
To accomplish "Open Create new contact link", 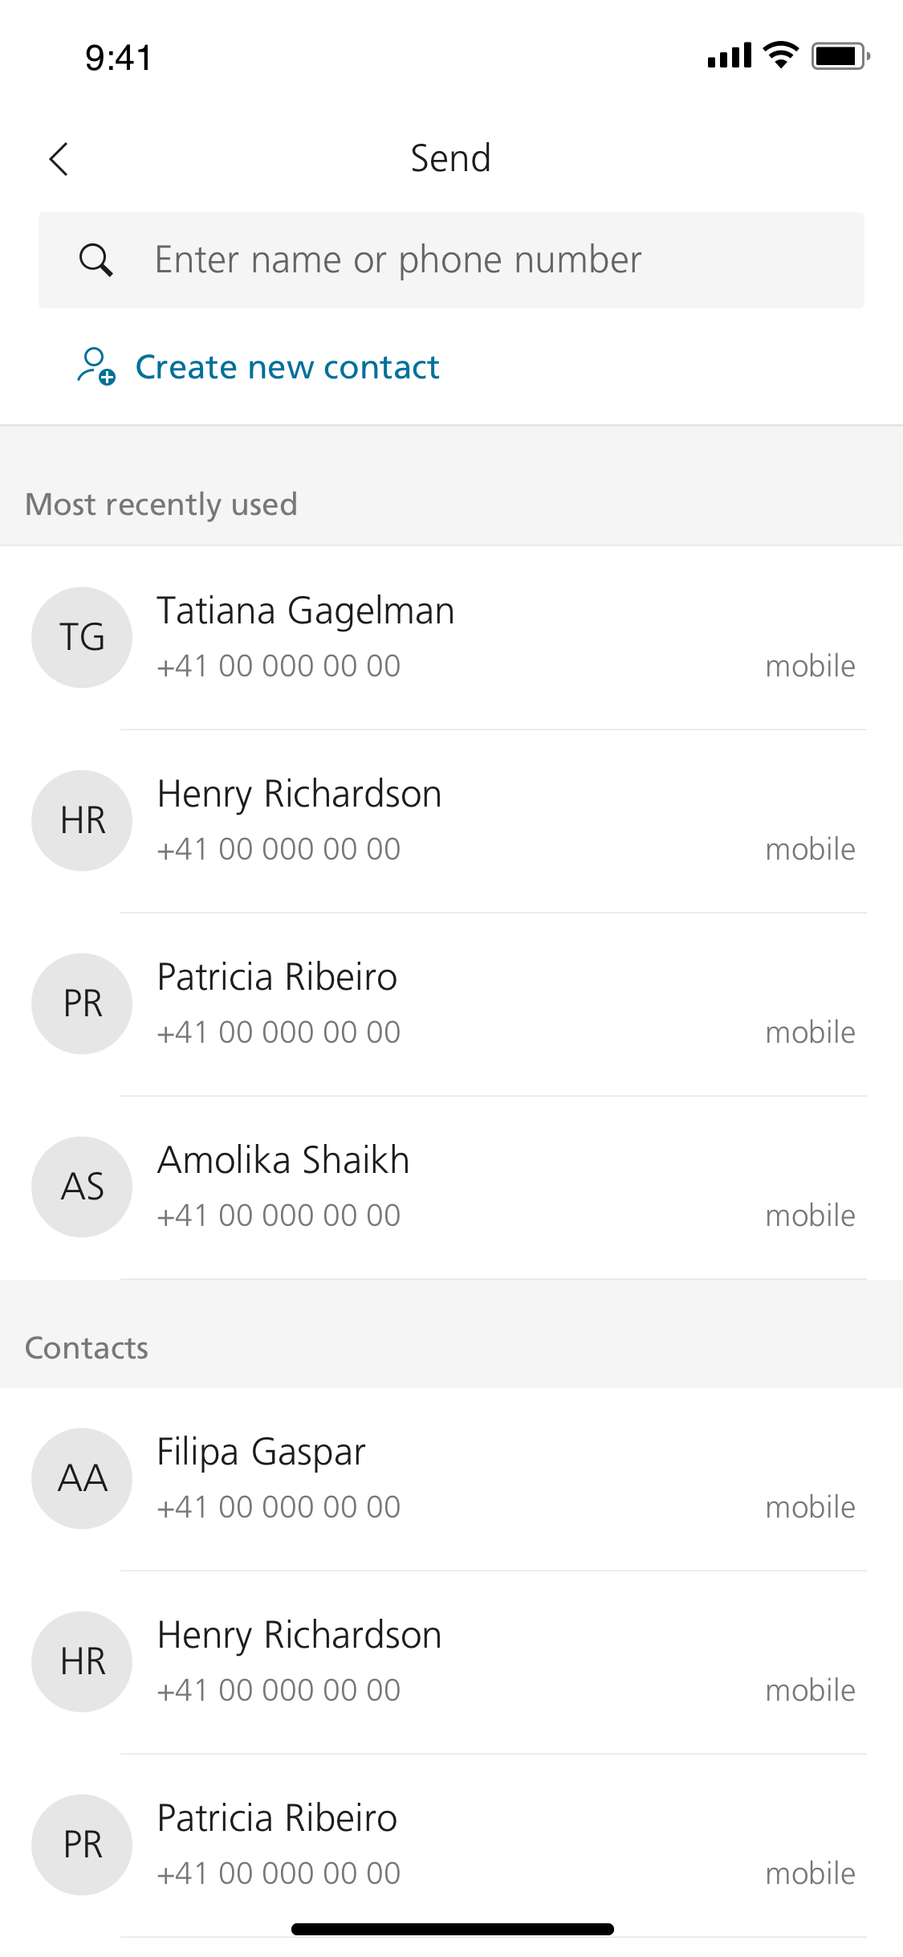I will coord(287,367).
